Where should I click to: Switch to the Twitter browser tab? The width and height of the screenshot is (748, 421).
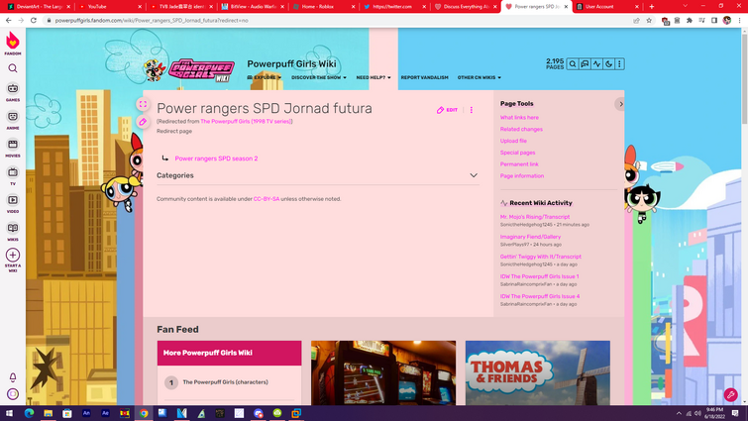394,7
